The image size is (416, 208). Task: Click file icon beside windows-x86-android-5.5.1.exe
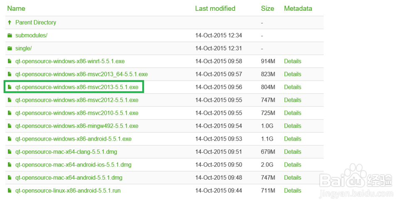pos(10,139)
